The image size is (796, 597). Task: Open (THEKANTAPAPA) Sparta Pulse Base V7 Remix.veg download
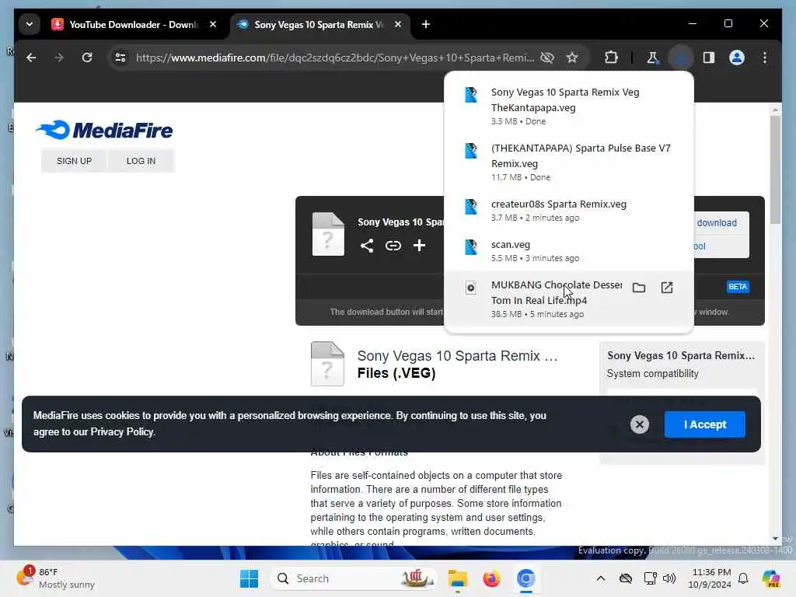click(568, 162)
